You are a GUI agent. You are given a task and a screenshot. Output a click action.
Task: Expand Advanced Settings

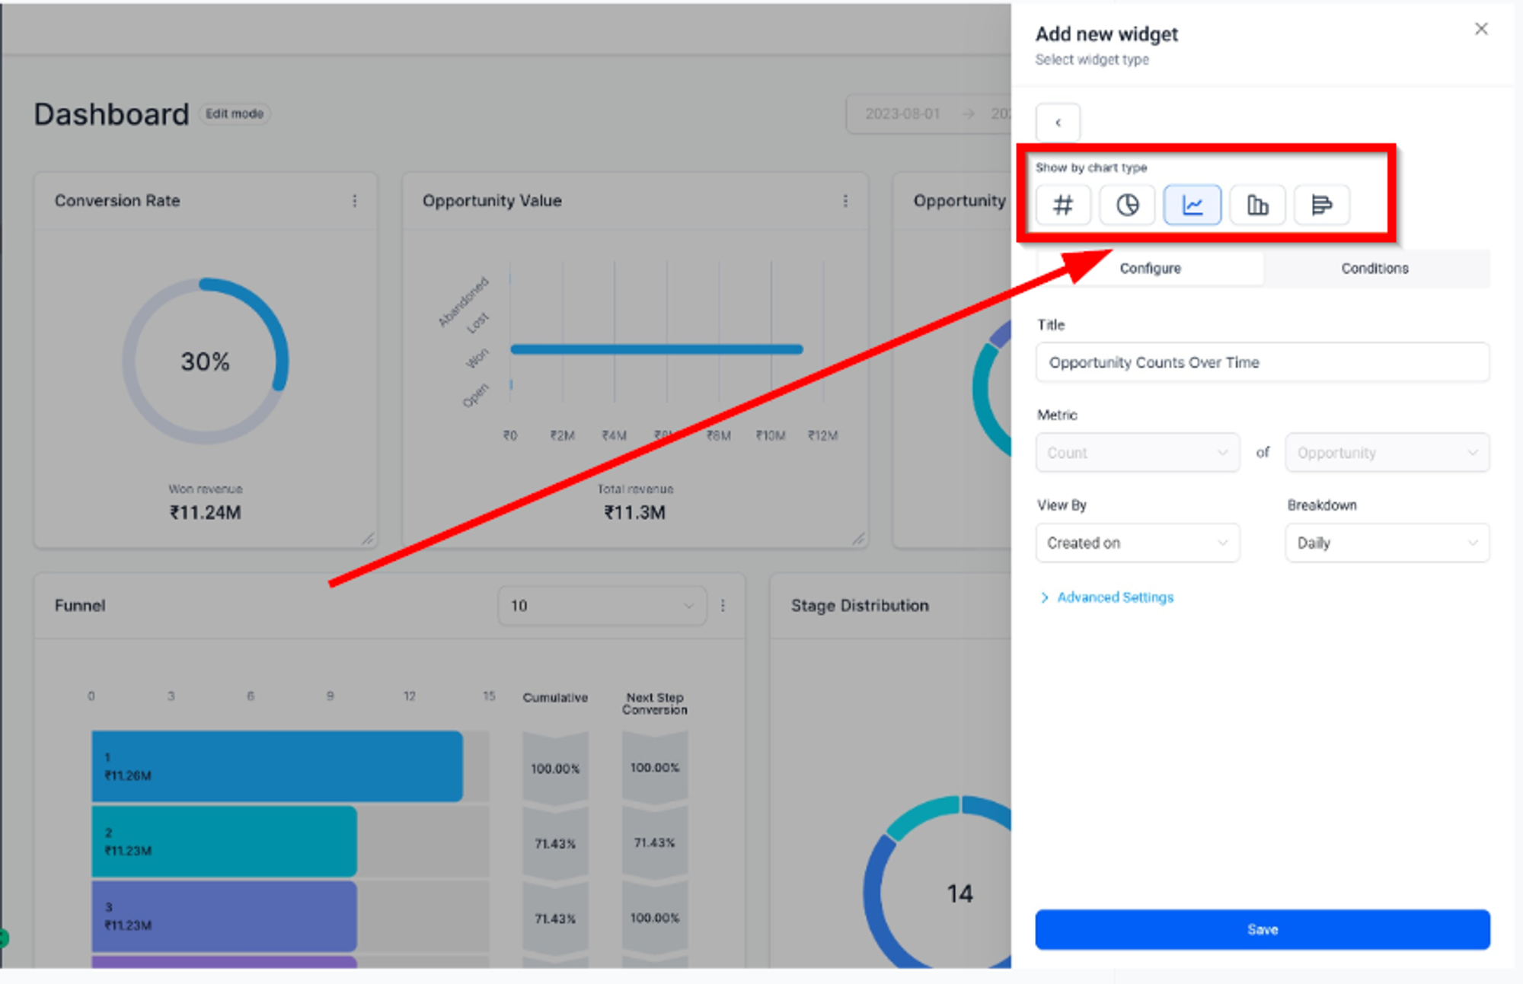pyautogui.click(x=1106, y=597)
